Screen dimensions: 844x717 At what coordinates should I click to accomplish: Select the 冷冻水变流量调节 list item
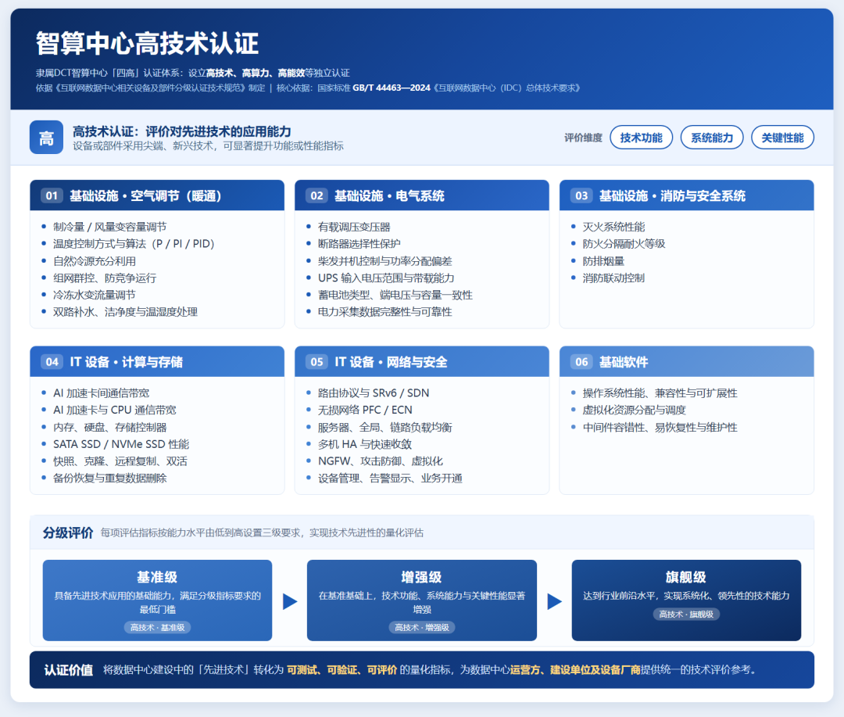tap(95, 296)
